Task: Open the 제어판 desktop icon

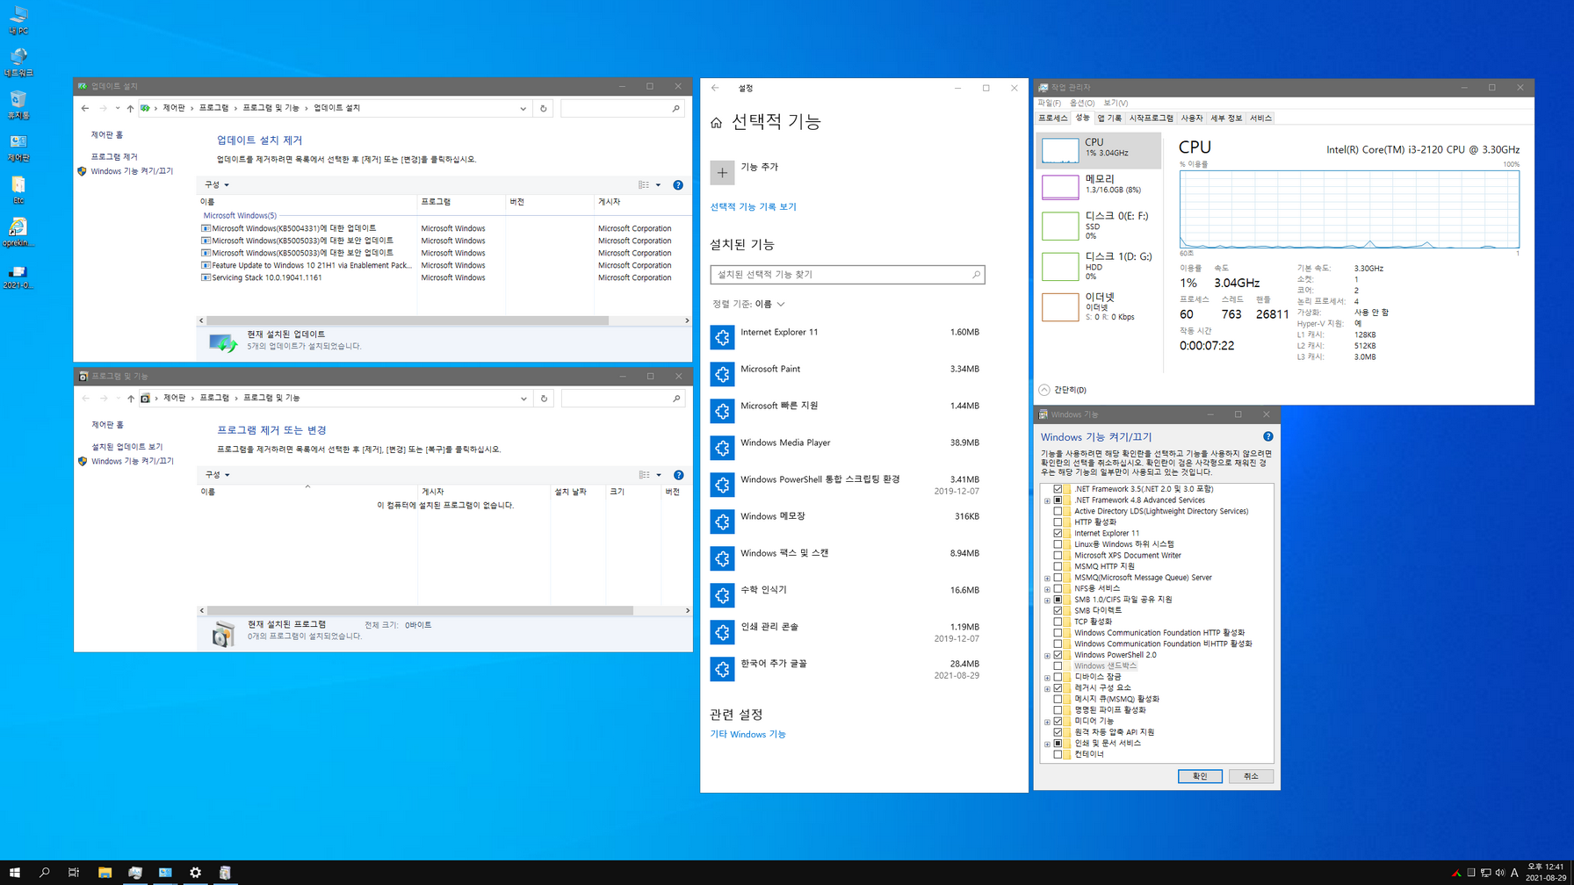Action: (x=18, y=147)
